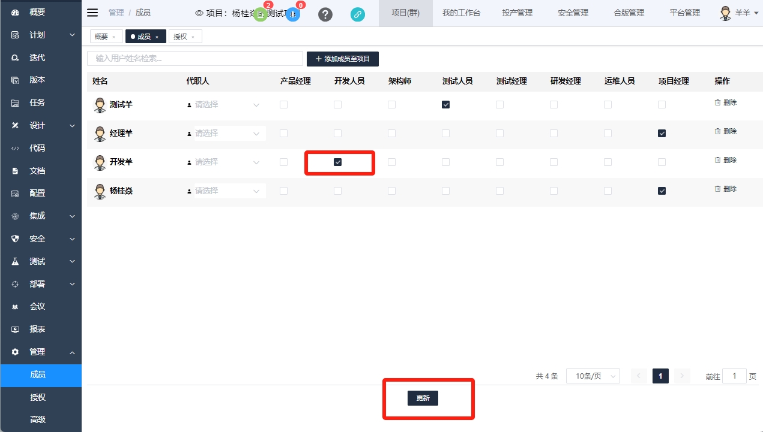The height and width of the screenshot is (432, 763).
Task: Expand 安全 in the sidebar
Action: 41,238
